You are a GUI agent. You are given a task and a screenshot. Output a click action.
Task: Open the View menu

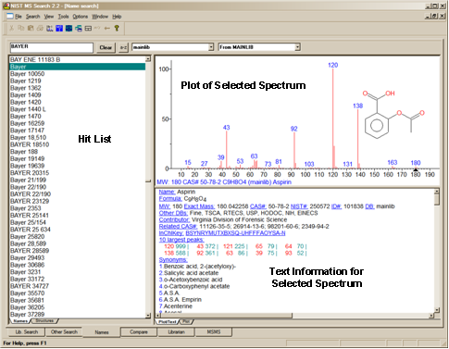pos(49,17)
